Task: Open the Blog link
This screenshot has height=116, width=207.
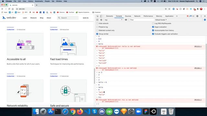Action: tap(42, 18)
